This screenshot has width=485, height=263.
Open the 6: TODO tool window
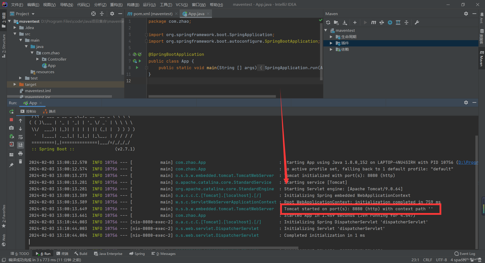pos(20,254)
